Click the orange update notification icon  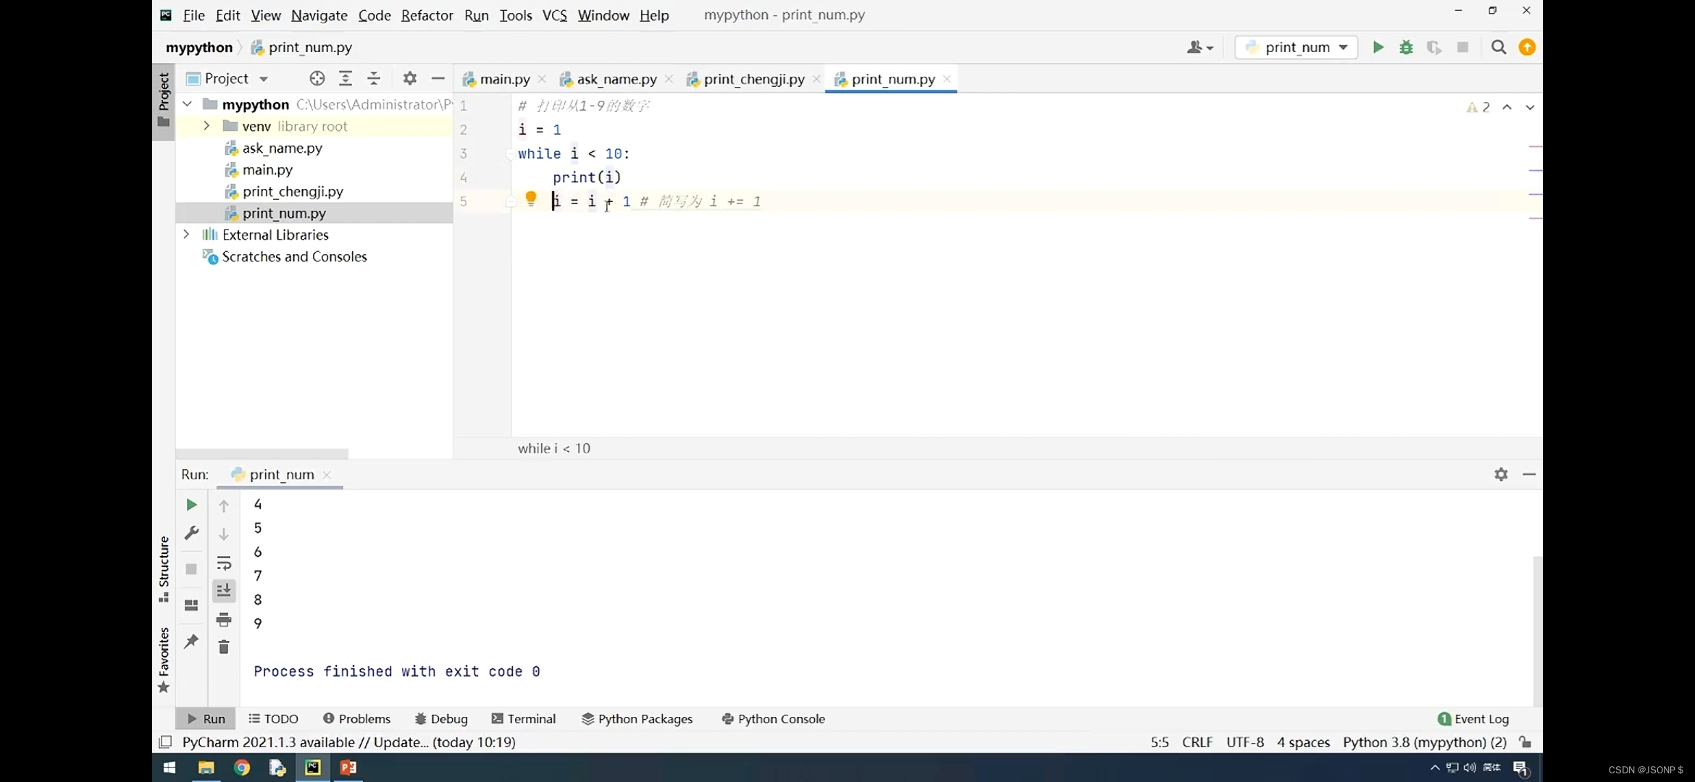[x=1527, y=47]
